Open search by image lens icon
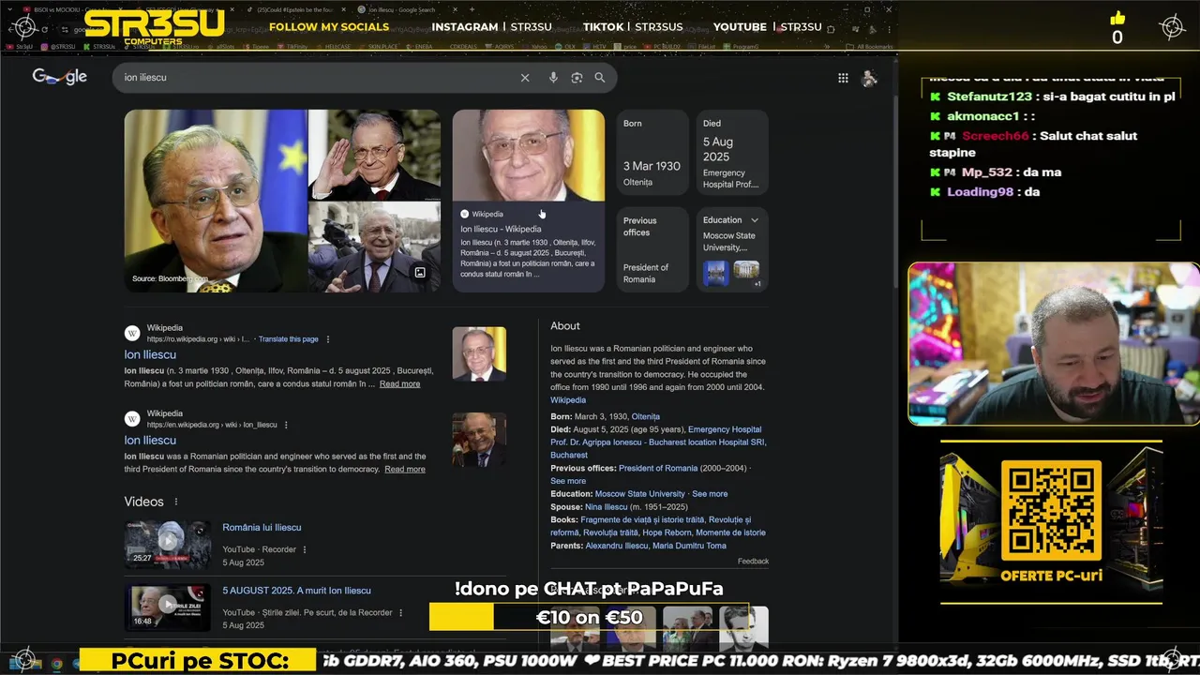The image size is (1200, 675). point(577,78)
